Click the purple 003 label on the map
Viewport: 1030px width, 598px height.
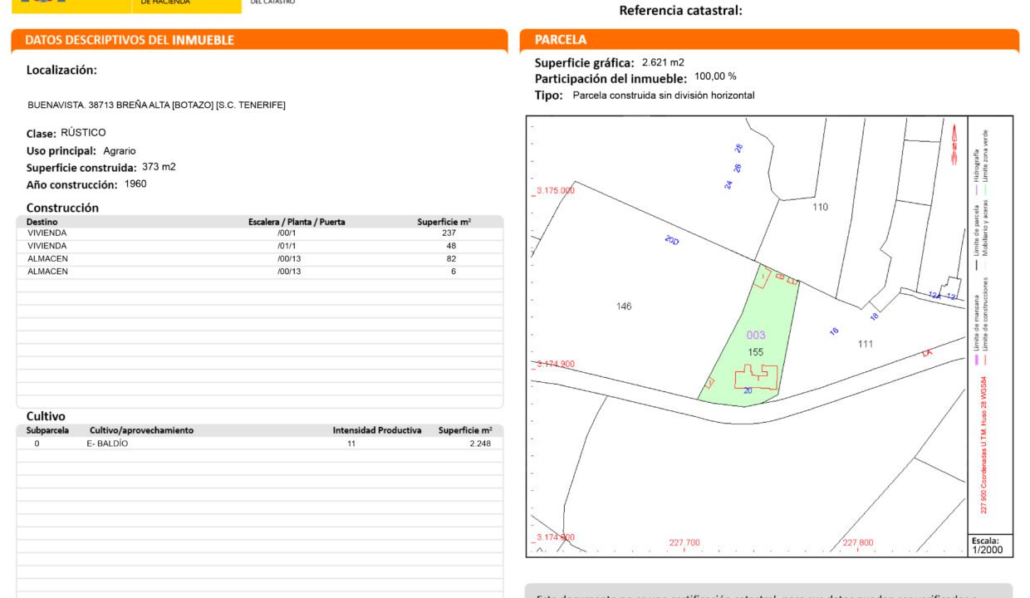click(756, 336)
